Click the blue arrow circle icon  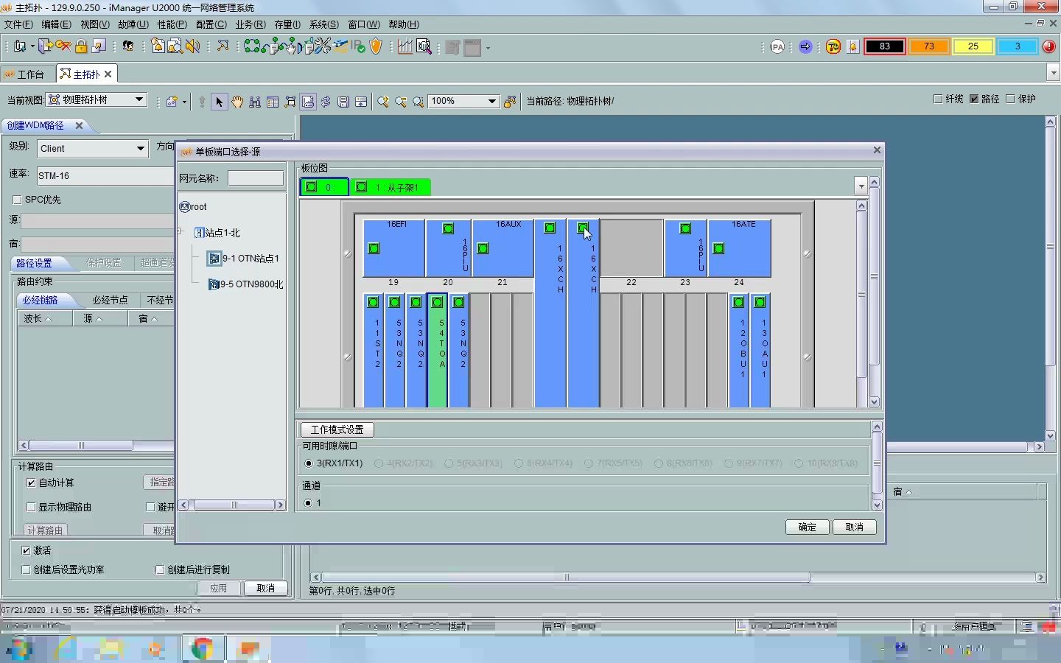(x=805, y=46)
